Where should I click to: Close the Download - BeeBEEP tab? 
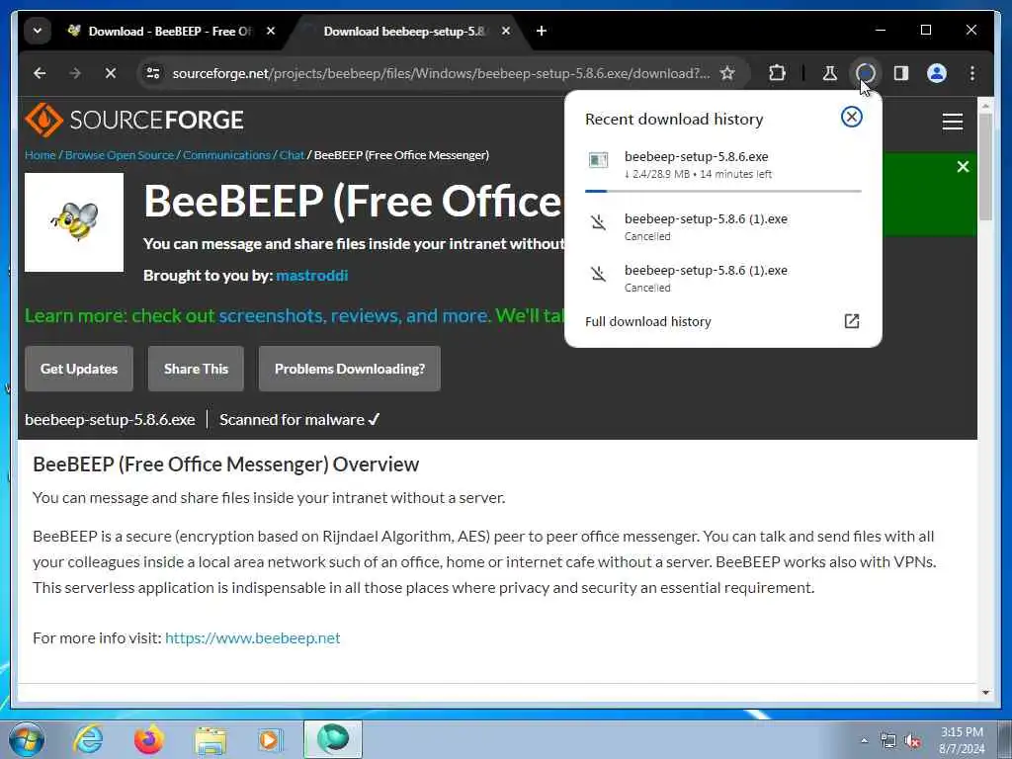click(271, 31)
